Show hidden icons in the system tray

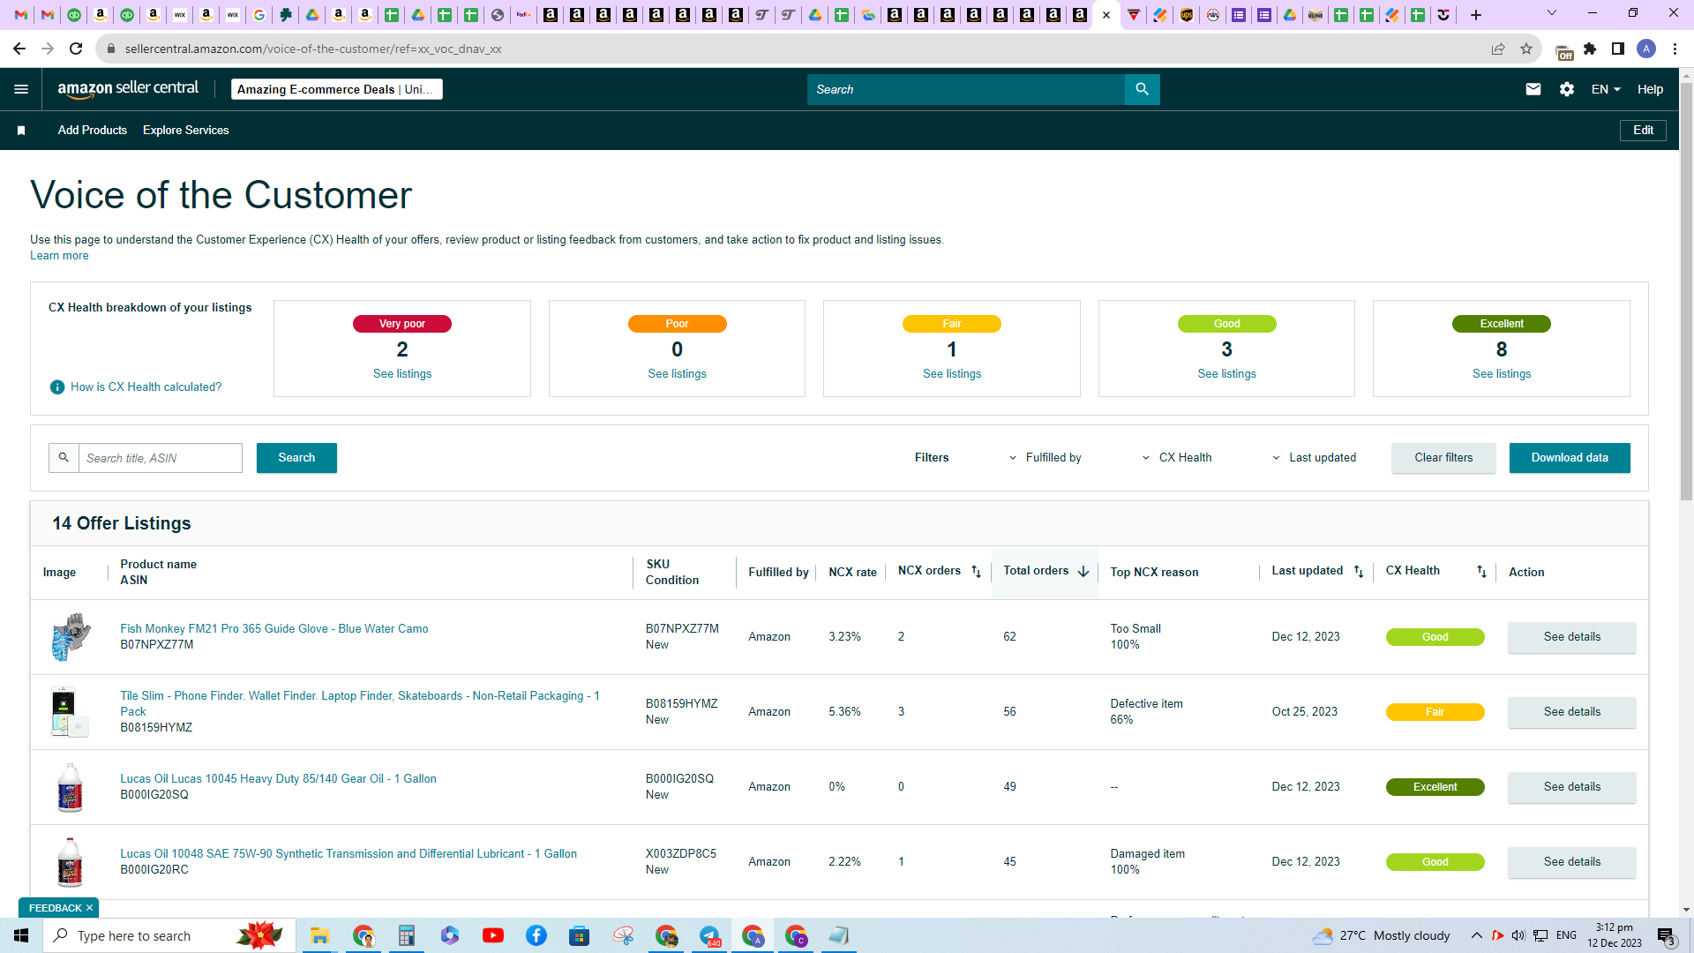tap(1476, 935)
